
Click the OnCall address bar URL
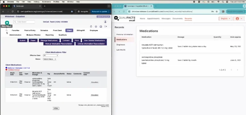click(x=162, y=11)
